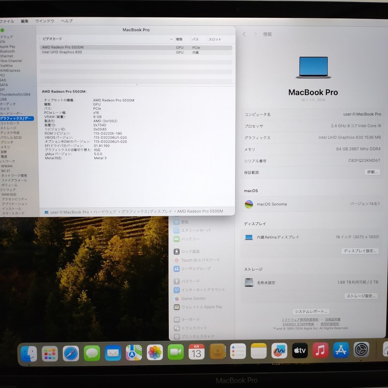Open the ENERGY STAR準拠 link
This screenshot has width=388, height=388.
tap(298, 324)
